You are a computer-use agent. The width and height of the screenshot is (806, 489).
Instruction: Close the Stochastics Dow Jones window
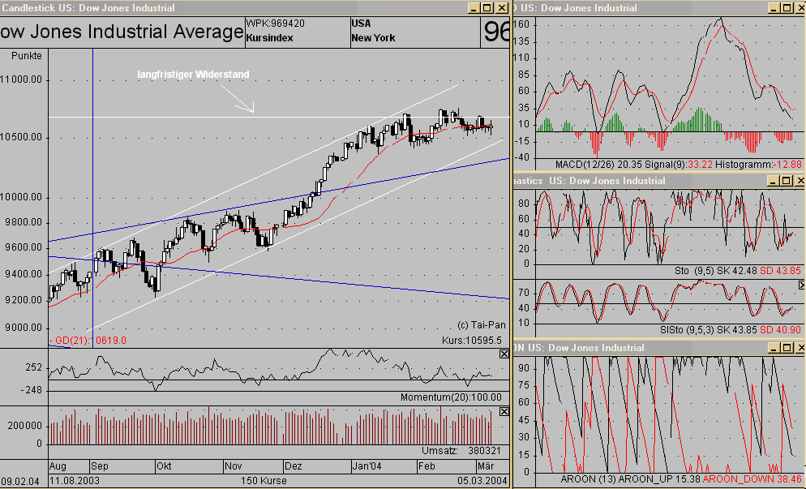800,181
